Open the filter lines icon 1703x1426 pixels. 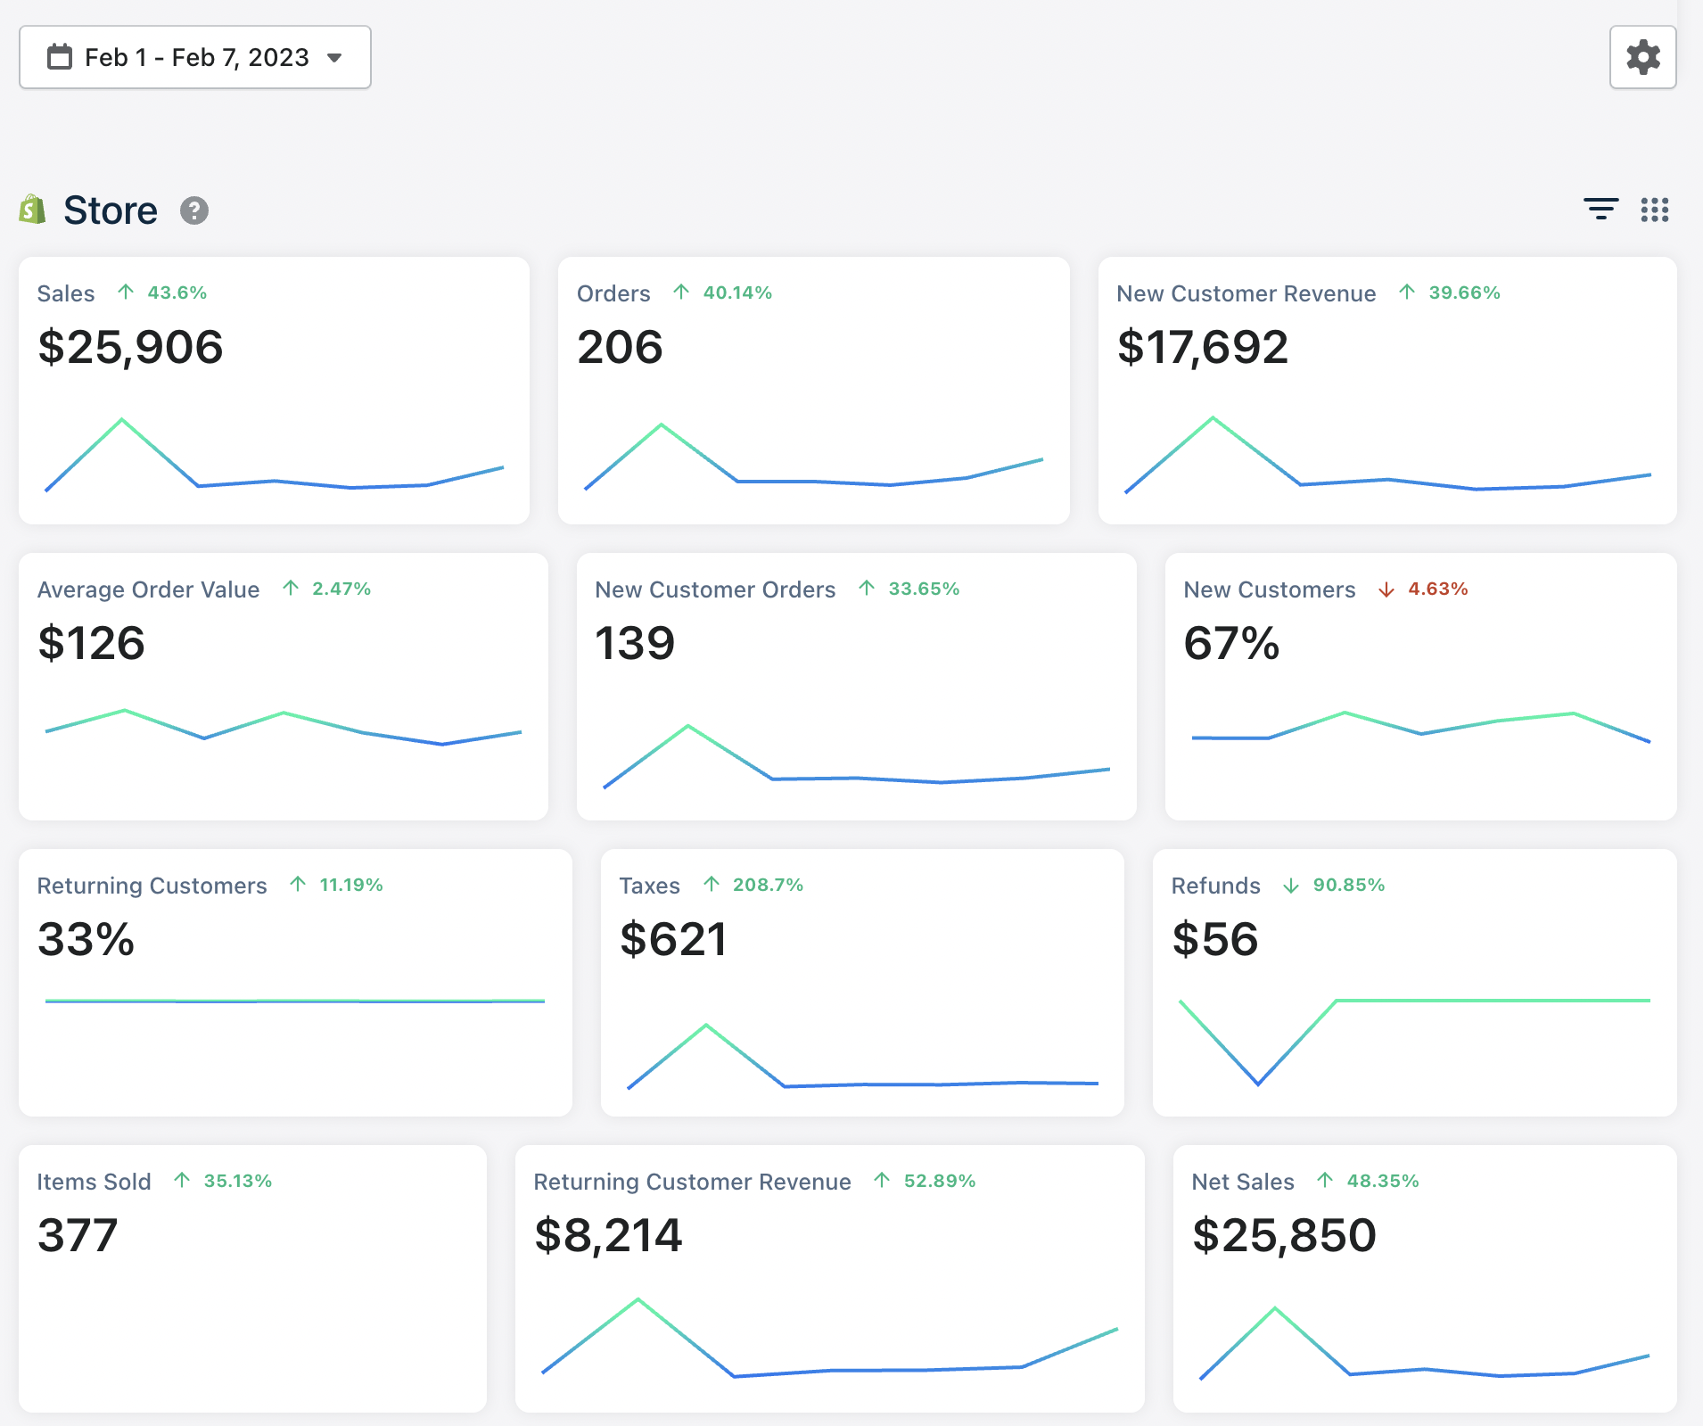pyautogui.click(x=1600, y=210)
